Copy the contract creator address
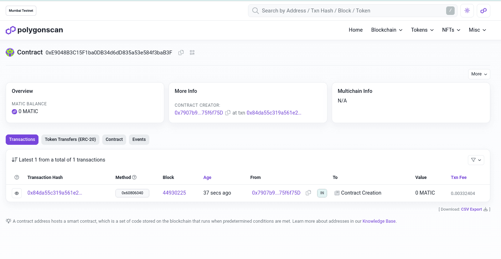Image resolution: width=501 pixels, height=259 pixels. point(228,113)
